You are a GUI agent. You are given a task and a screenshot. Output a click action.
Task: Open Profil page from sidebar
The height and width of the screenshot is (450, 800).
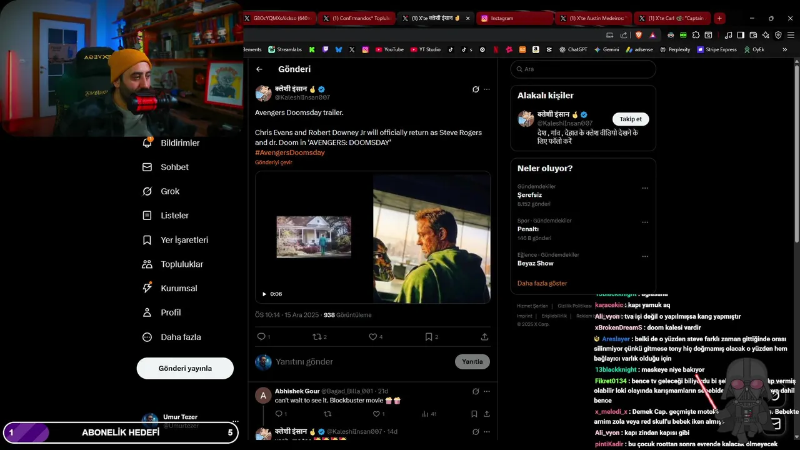162,312
